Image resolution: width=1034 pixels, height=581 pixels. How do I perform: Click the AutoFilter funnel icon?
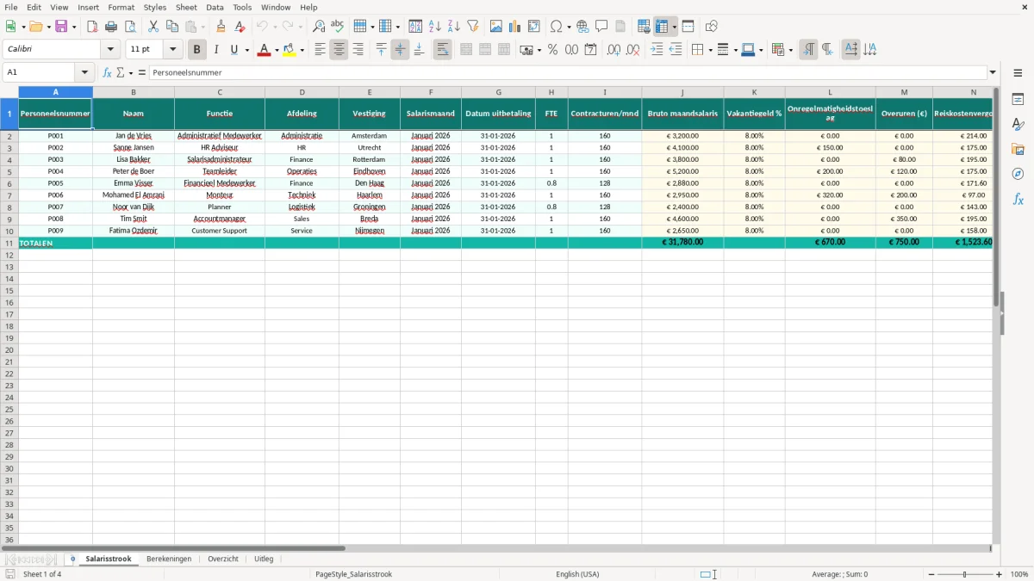coord(473,27)
